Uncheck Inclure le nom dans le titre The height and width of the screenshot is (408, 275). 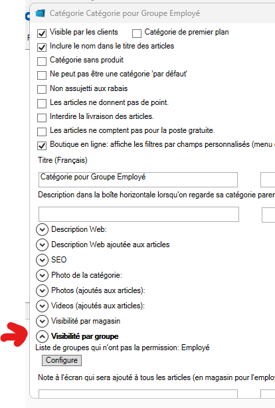point(42,47)
